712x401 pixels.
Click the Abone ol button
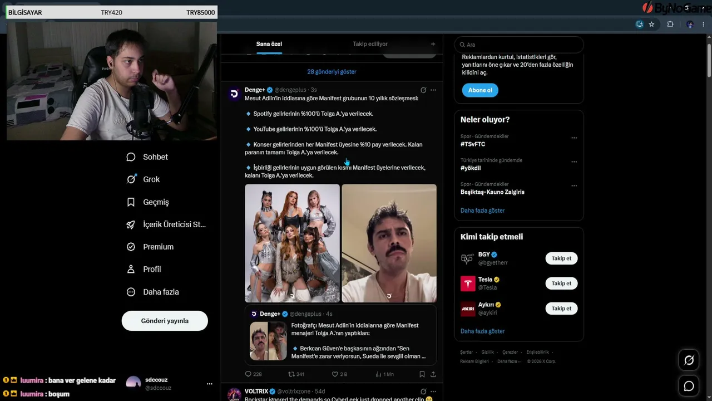480,90
